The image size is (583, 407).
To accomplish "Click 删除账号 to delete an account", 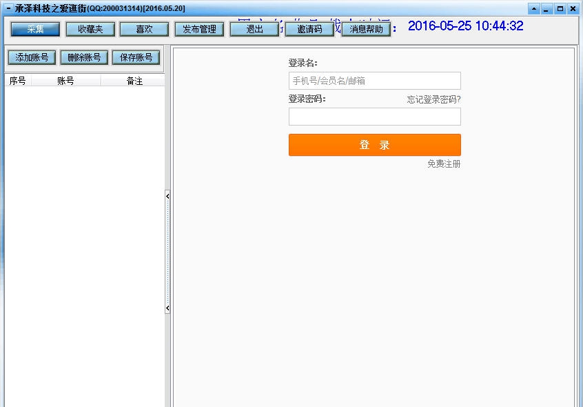I will (83, 57).
